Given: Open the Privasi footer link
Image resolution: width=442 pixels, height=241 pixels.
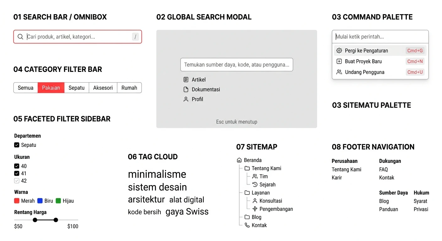Looking at the screenshot, I should (421, 209).
